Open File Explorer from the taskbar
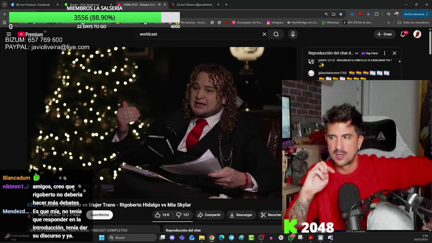The height and width of the screenshot is (243, 432). pos(202,238)
